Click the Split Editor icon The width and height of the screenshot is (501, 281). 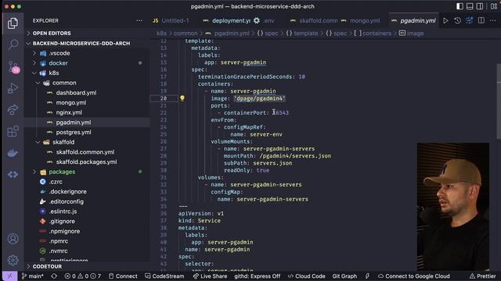(481, 21)
